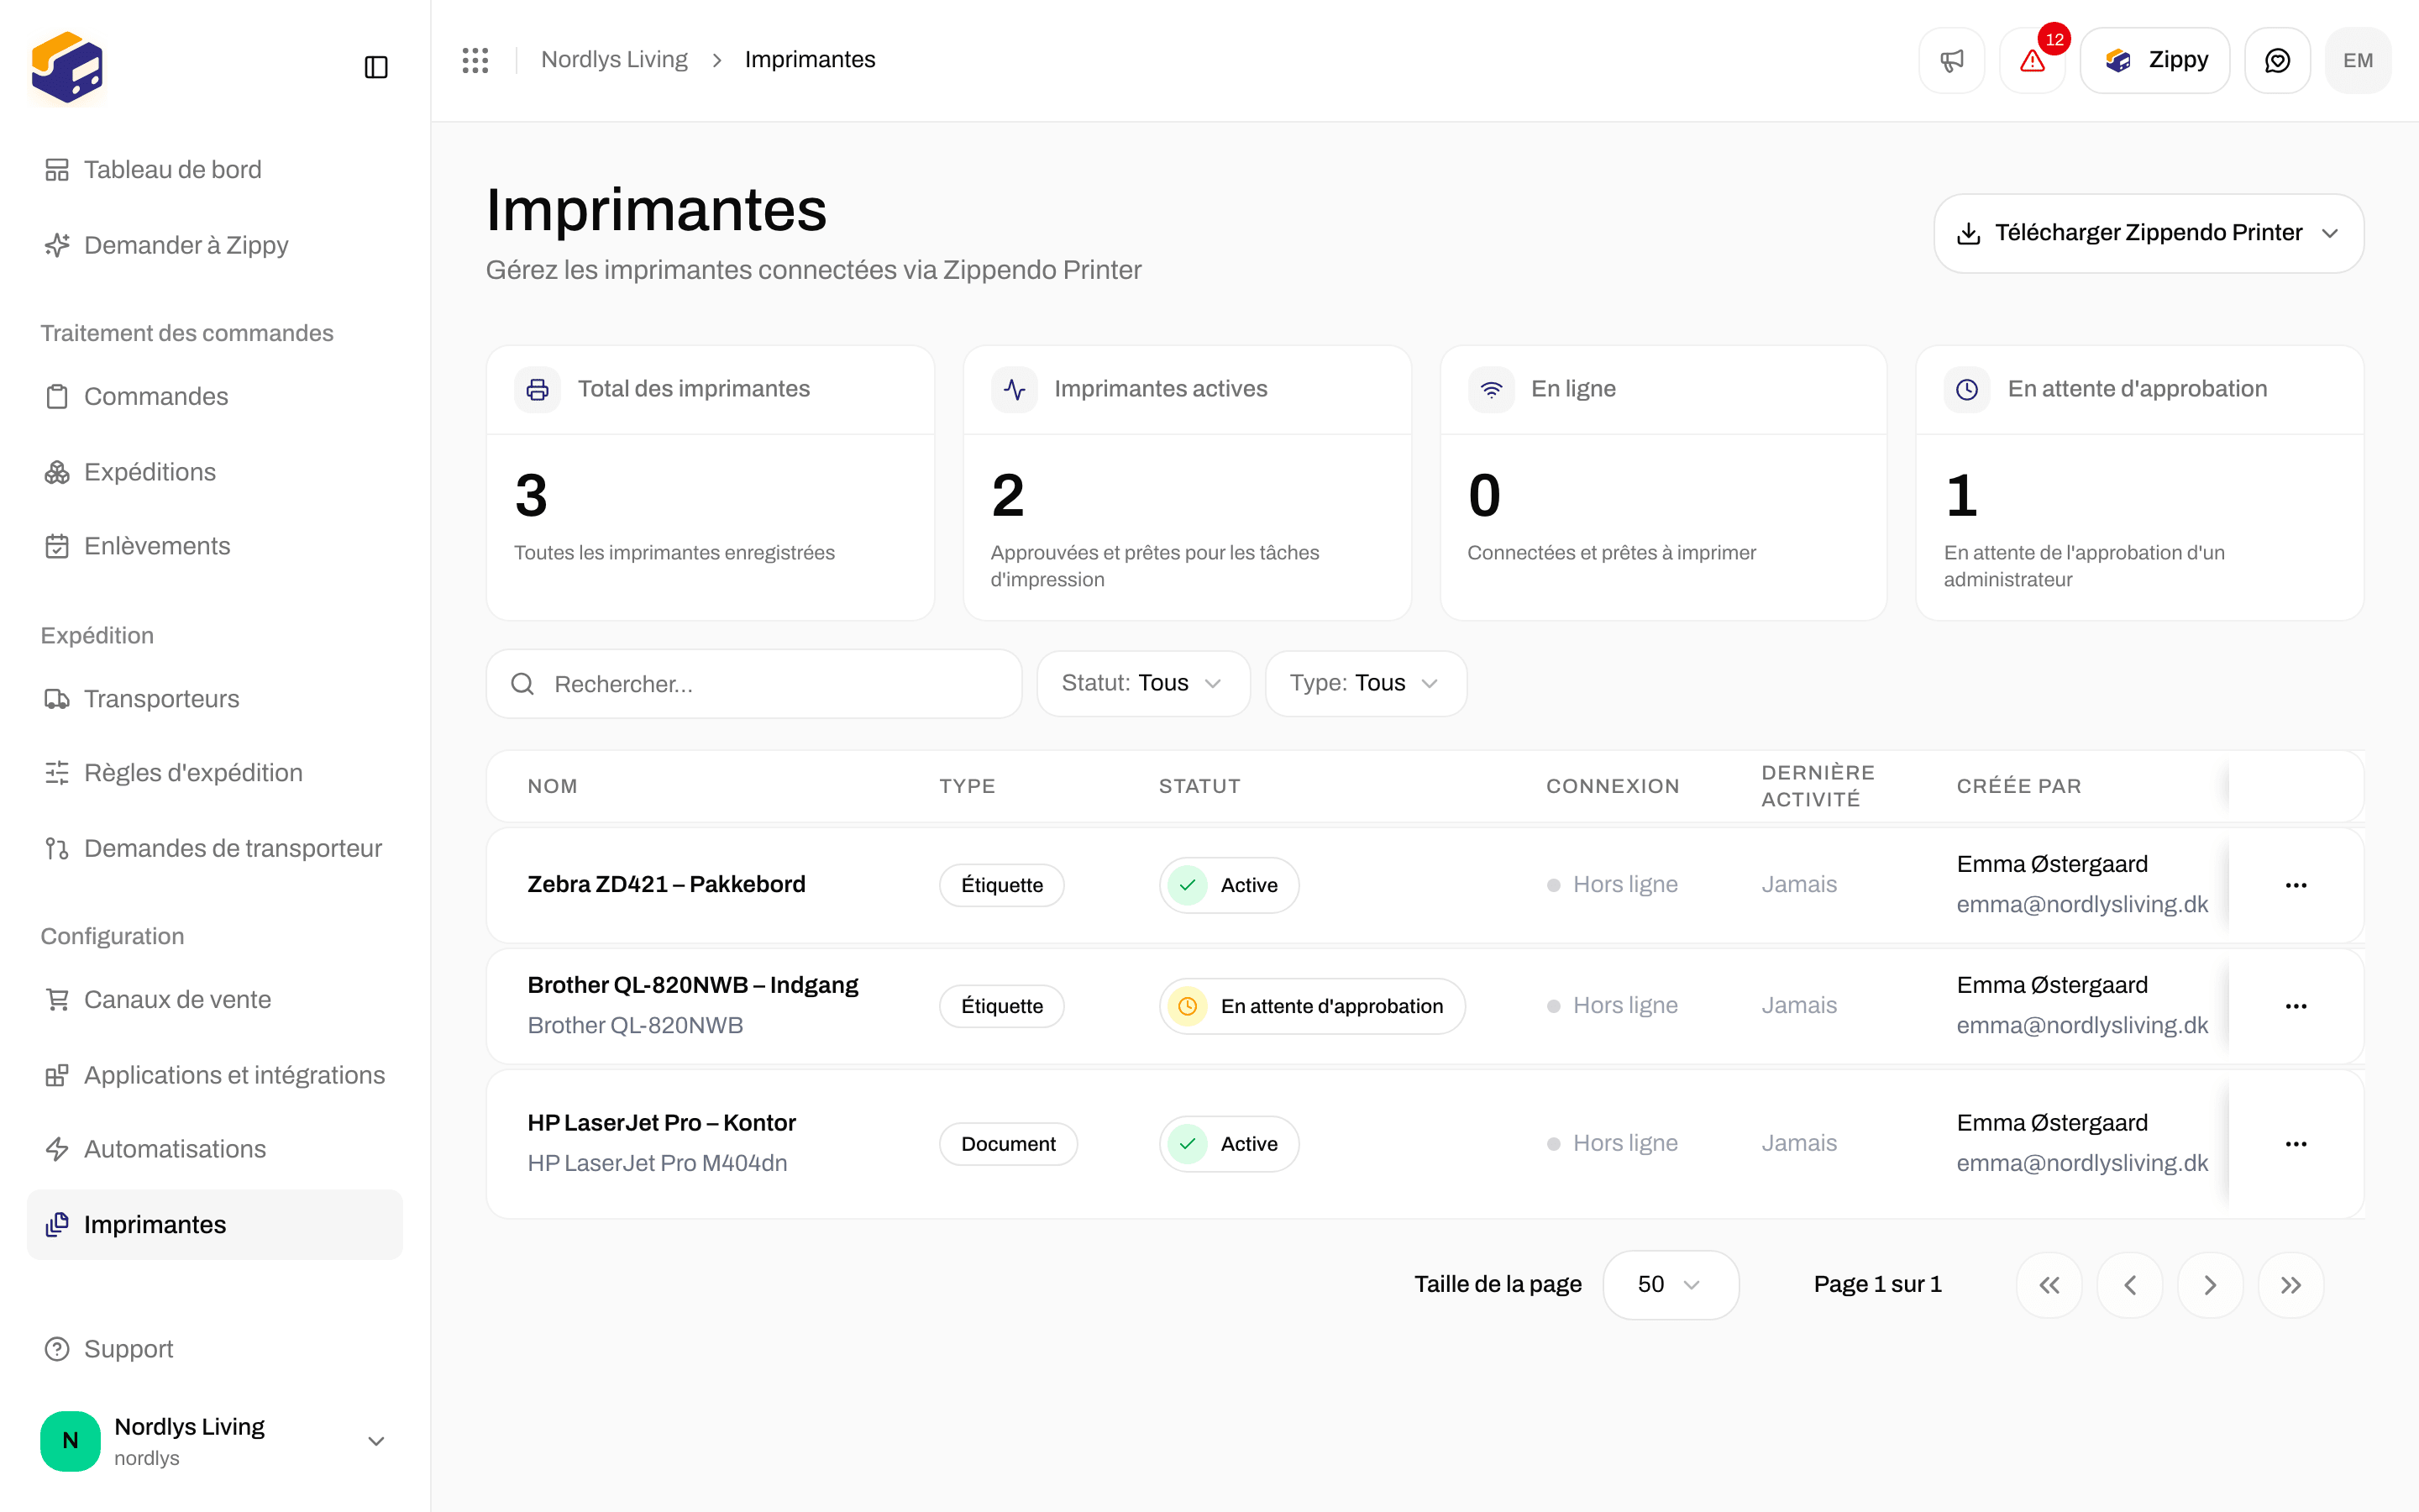Expand the Télécharger Zippendo Printer dropdown
2419x1512 pixels.
click(x=2330, y=233)
